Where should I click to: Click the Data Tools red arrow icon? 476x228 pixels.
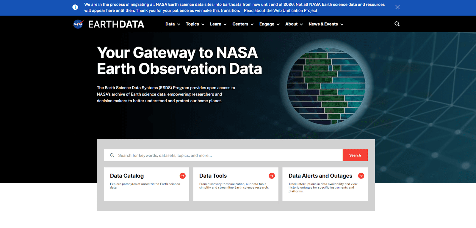(x=272, y=176)
